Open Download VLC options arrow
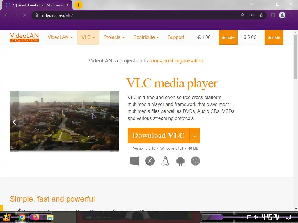 click(195, 136)
